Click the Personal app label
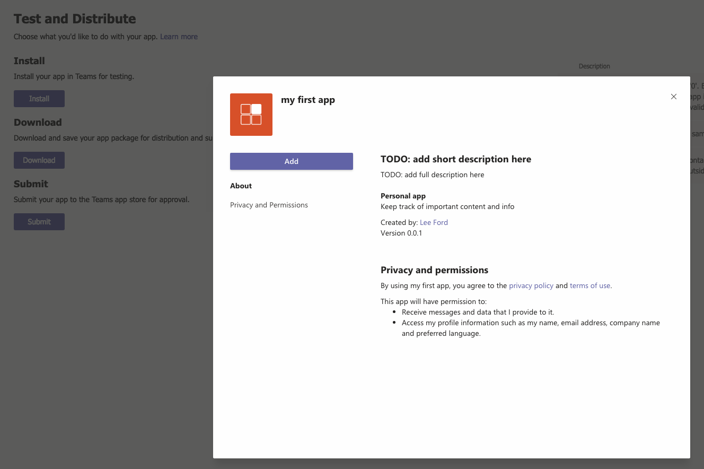The height and width of the screenshot is (469, 704). point(403,196)
